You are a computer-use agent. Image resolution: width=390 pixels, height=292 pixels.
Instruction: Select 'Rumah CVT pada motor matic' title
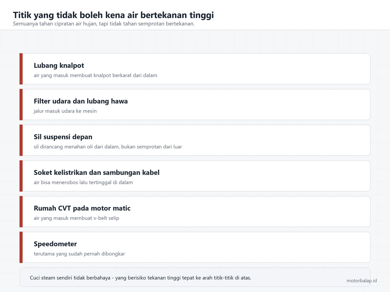point(82,208)
